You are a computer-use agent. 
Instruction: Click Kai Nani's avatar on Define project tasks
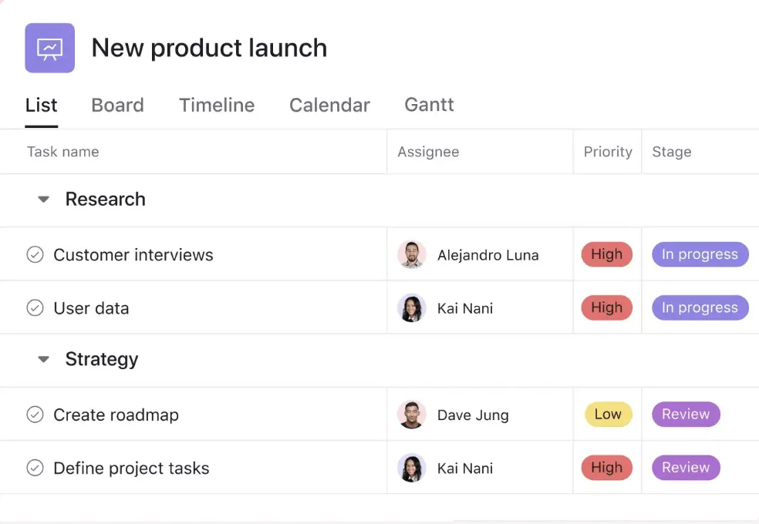tap(411, 468)
